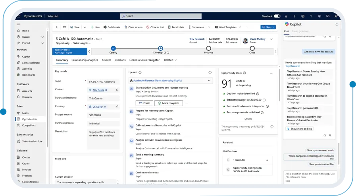Select the Propose stage marker
Viewport: 356px width, 196px height.
[208, 48]
